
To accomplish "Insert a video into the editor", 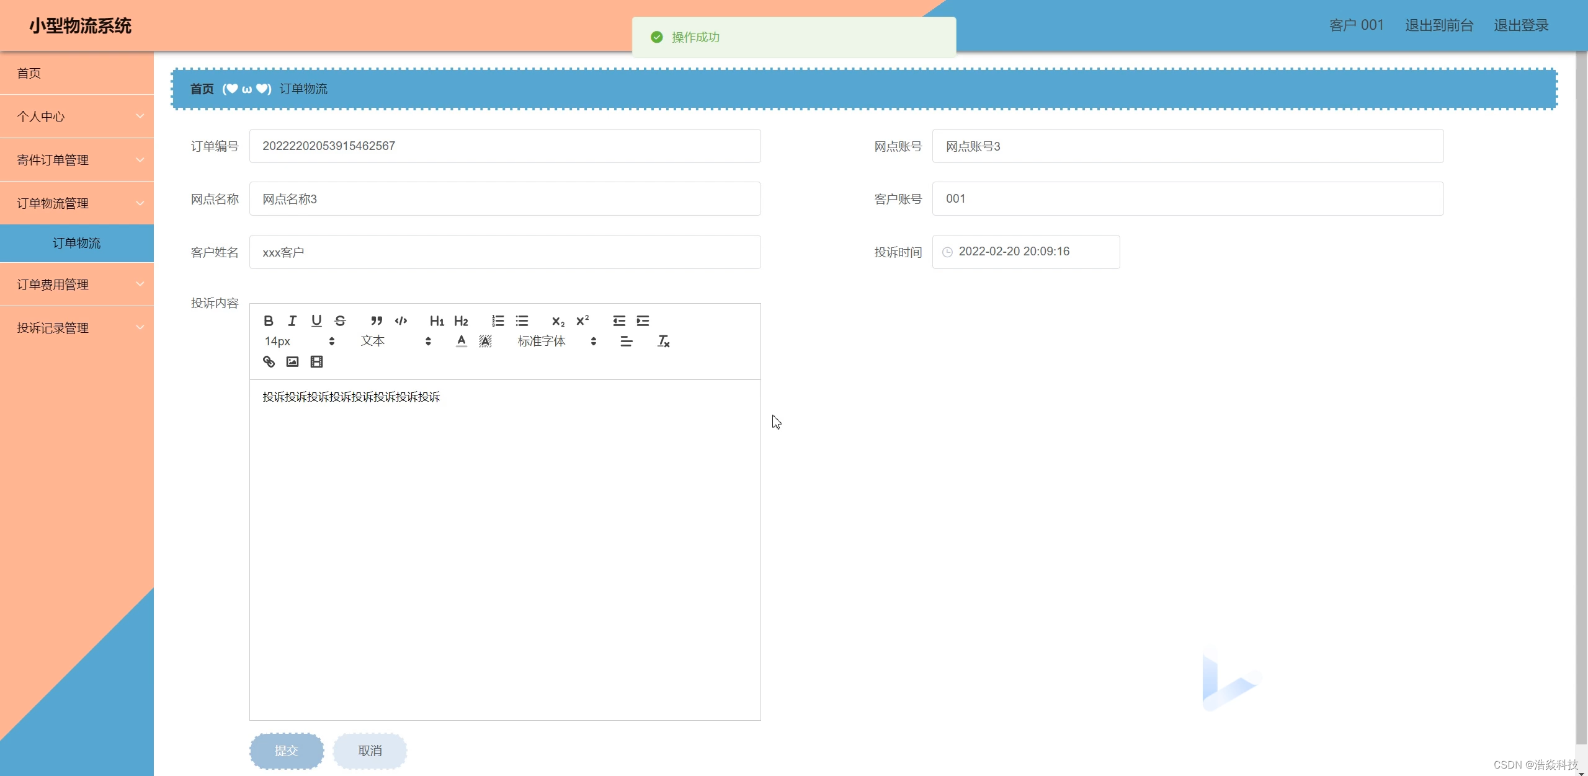I will (x=316, y=361).
